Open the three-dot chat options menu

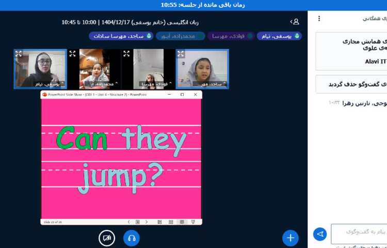point(319,19)
